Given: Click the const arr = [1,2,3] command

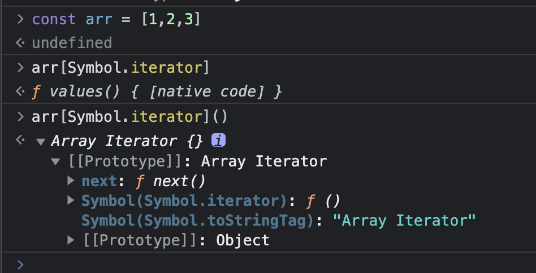Looking at the screenshot, I should pos(116,20).
